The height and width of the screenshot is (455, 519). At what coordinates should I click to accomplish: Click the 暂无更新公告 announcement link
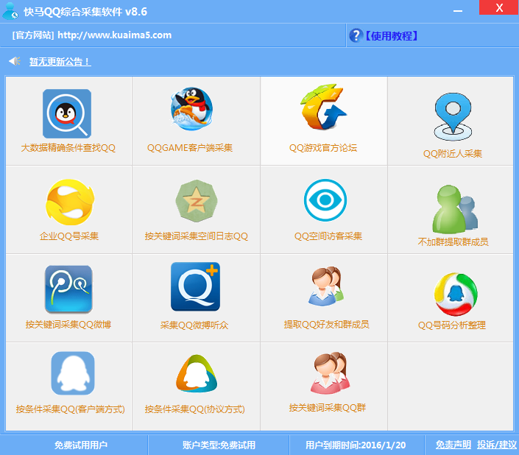tap(60, 62)
